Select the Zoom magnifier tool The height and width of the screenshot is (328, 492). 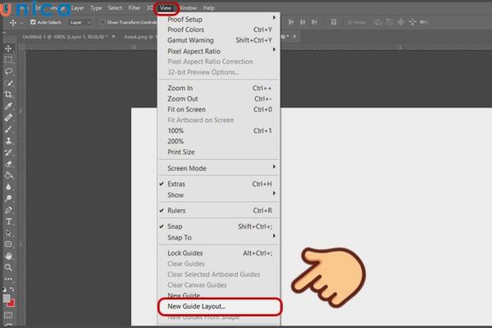coord(9,266)
